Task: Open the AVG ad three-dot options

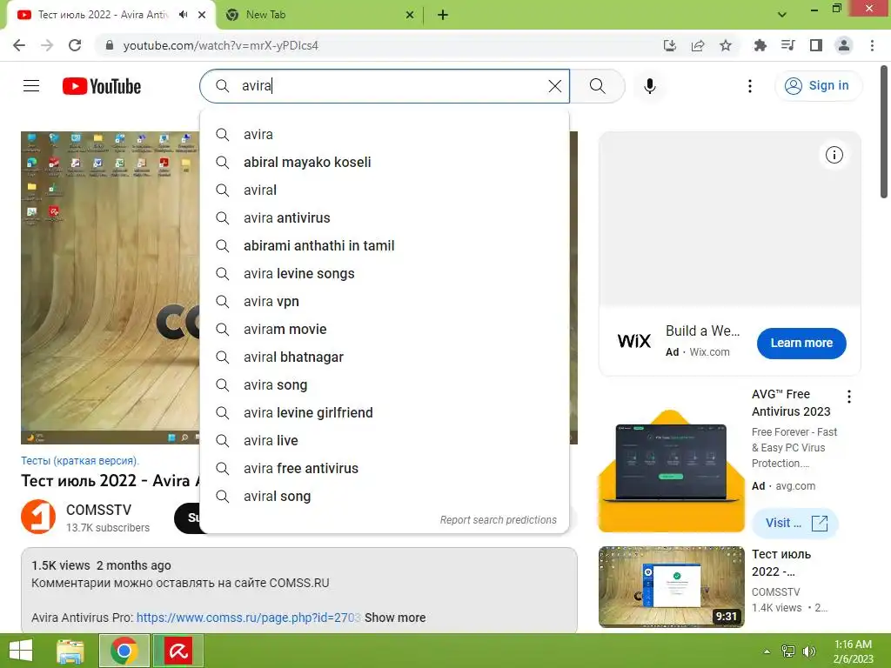Action: [x=849, y=397]
